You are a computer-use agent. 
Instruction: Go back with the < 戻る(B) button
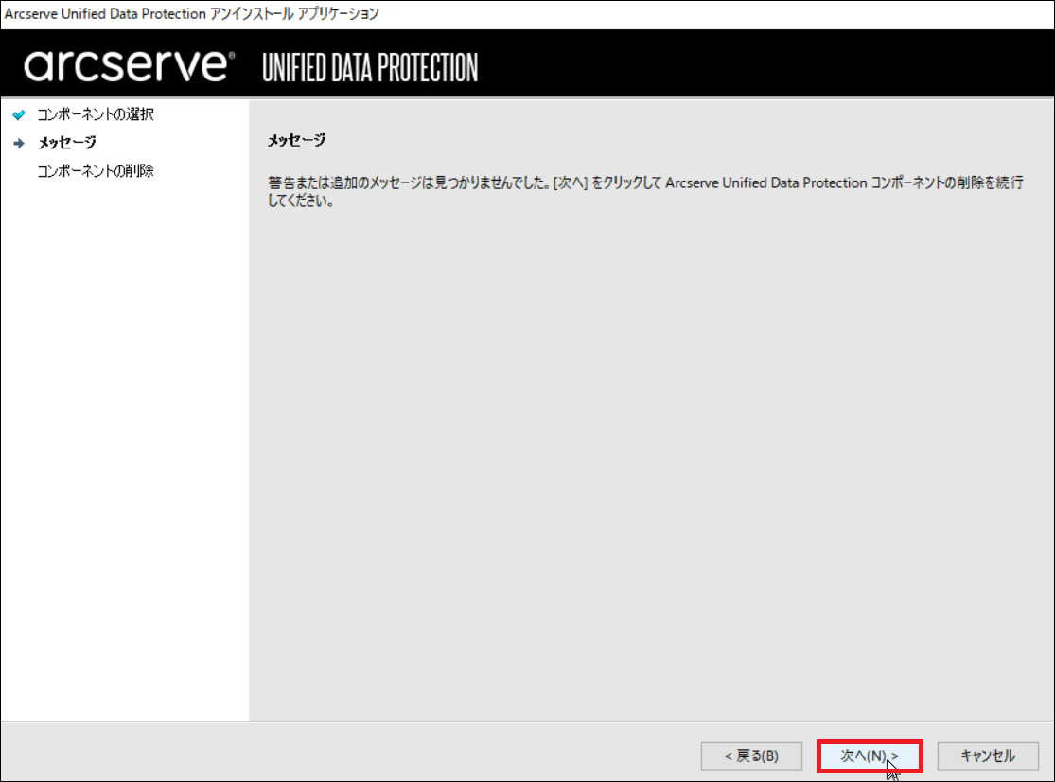click(x=751, y=756)
